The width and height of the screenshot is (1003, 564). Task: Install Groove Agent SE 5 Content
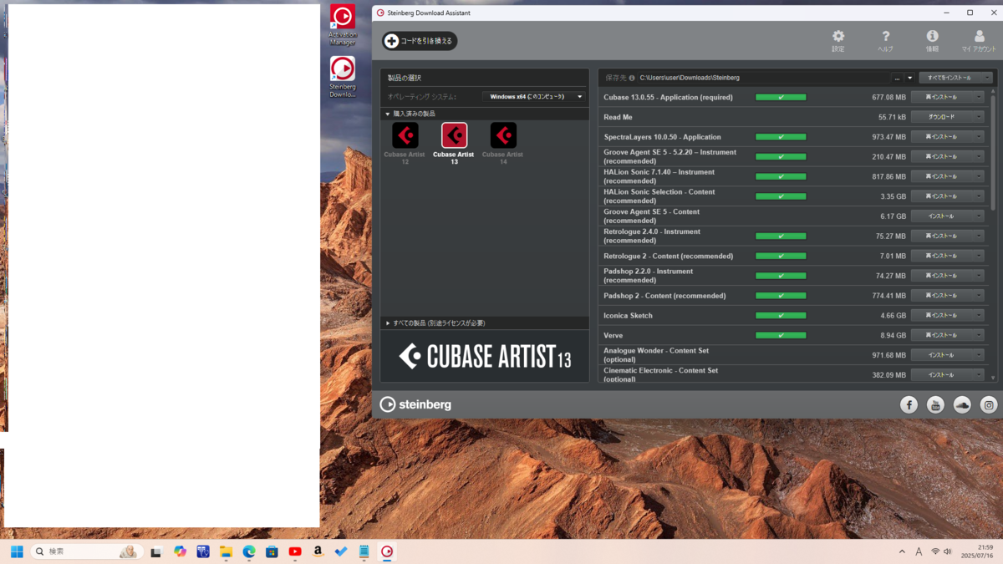pos(942,216)
